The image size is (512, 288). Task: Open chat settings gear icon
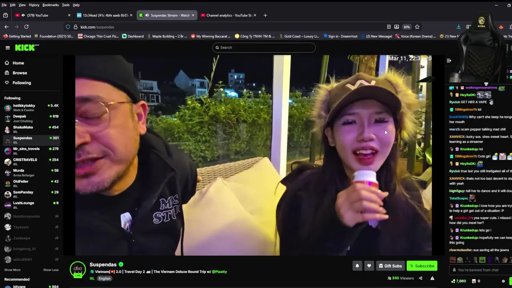tap(503, 281)
